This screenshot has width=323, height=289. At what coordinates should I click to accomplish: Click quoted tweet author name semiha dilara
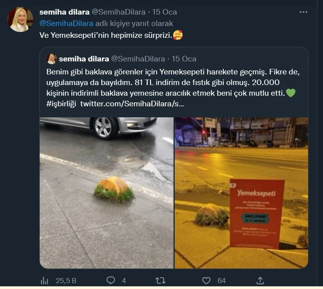pos(84,59)
